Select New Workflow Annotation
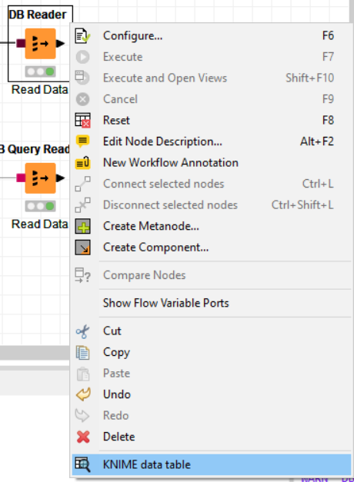The height and width of the screenshot is (482, 354). (x=211, y=163)
